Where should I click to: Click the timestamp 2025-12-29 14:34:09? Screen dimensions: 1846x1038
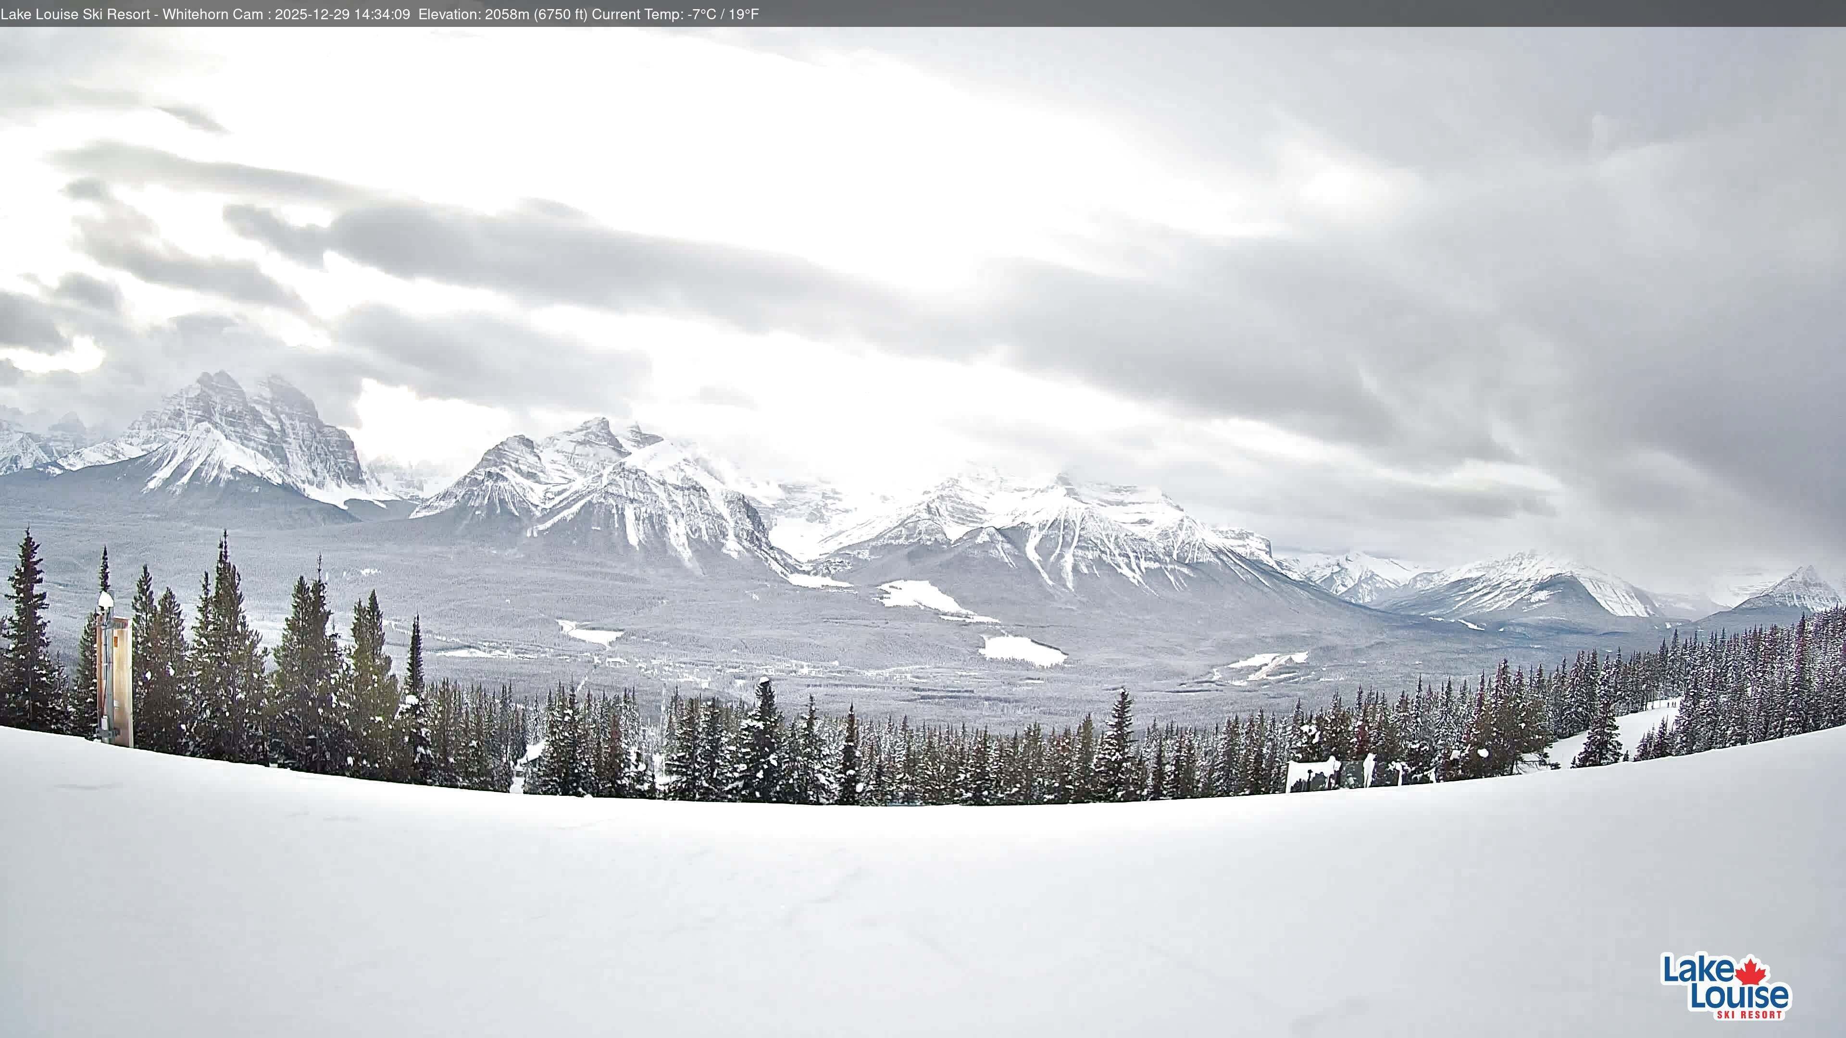343,13
